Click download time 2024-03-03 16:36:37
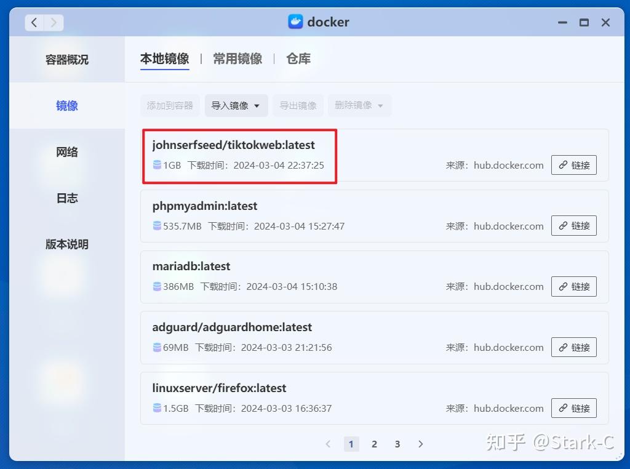The height and width of the screenshot is (469, 630). [287, 408]
